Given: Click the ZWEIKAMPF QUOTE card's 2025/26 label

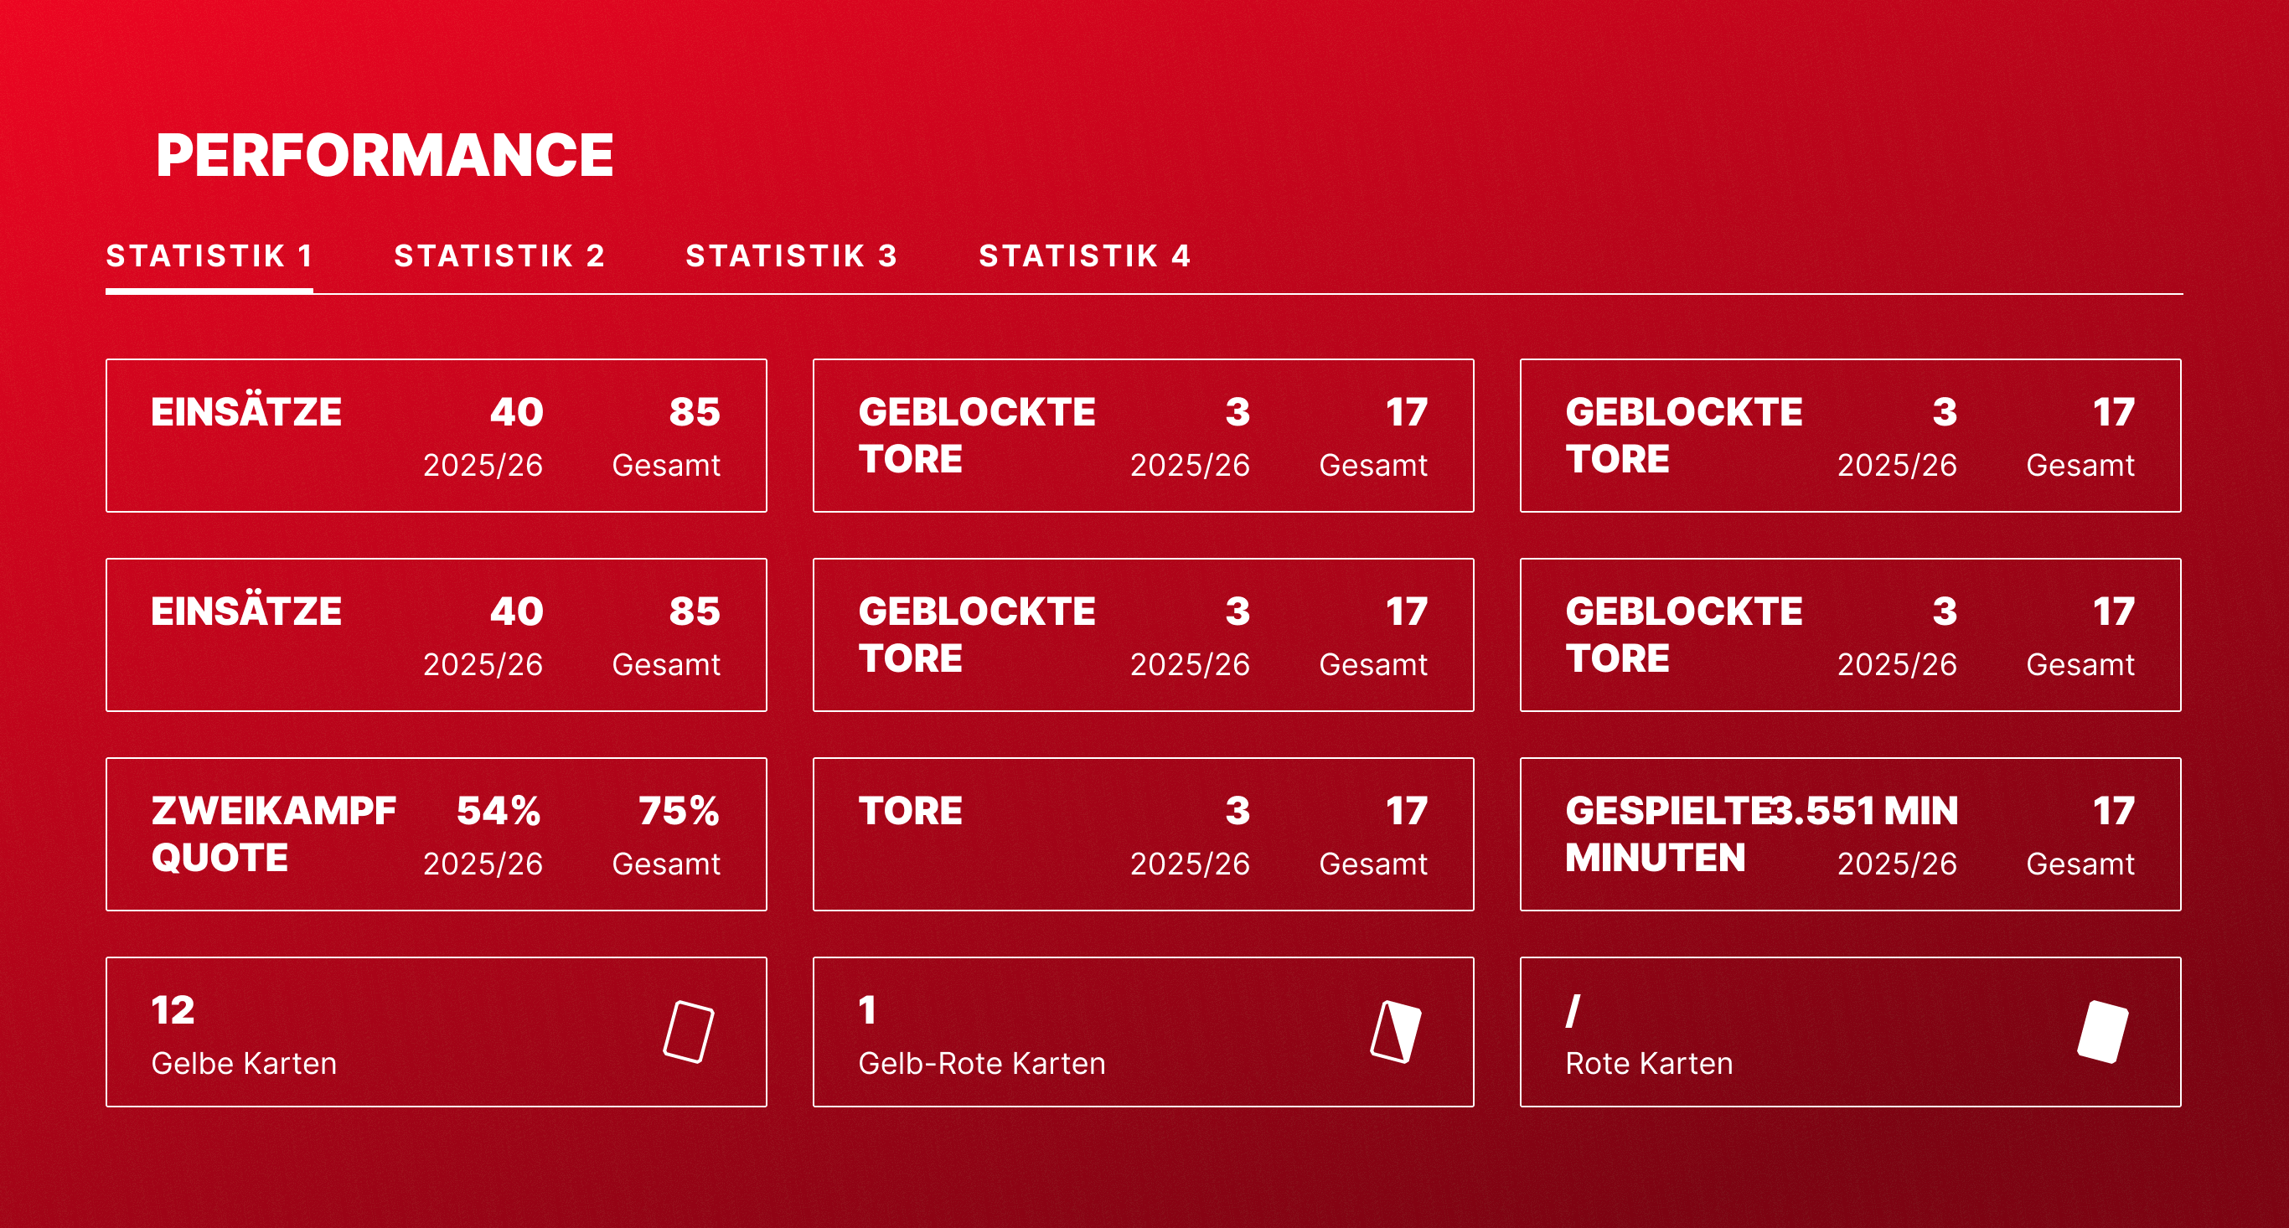Looking at the screenshot, I should [x=483, y=864].
